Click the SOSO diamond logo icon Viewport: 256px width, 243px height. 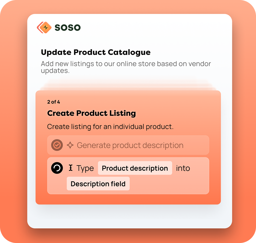tap(44, 28)
